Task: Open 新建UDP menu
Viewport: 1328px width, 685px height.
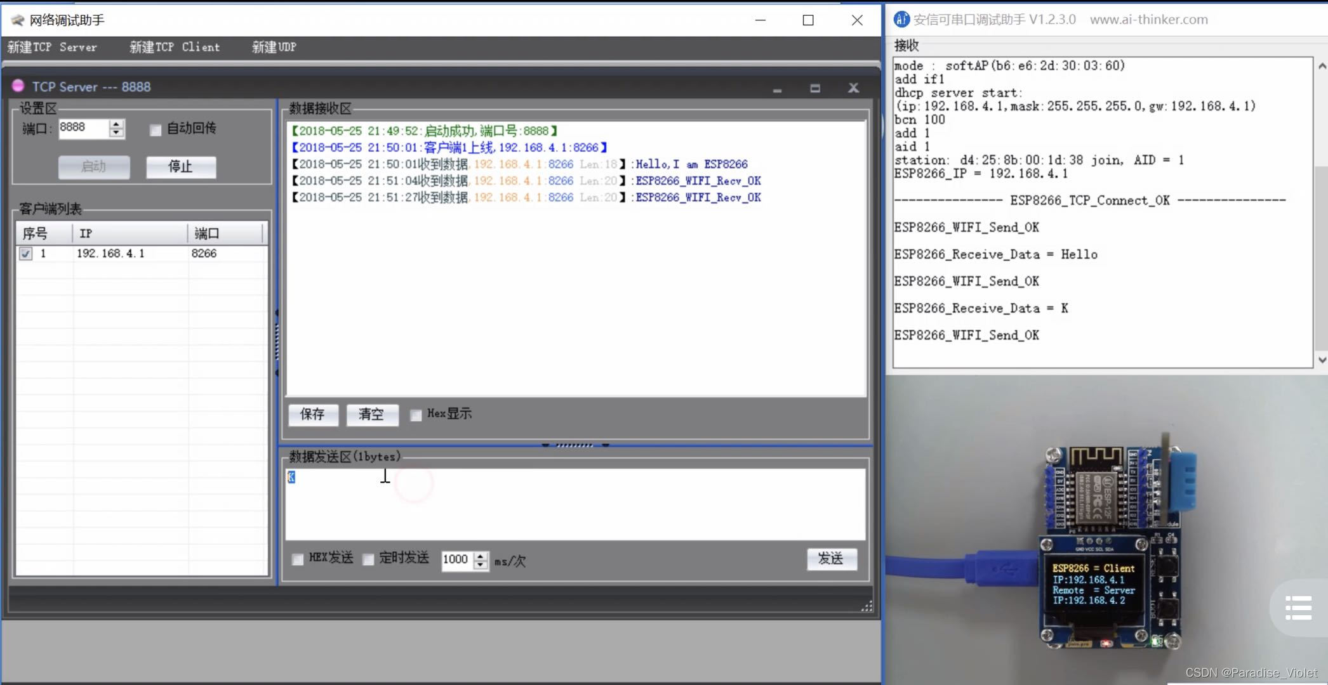Action: pyautogui.click(x=272, y=47)
